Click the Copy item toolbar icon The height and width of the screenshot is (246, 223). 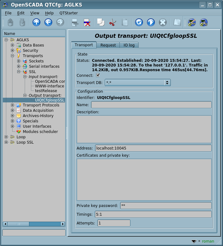coord(101,22)
